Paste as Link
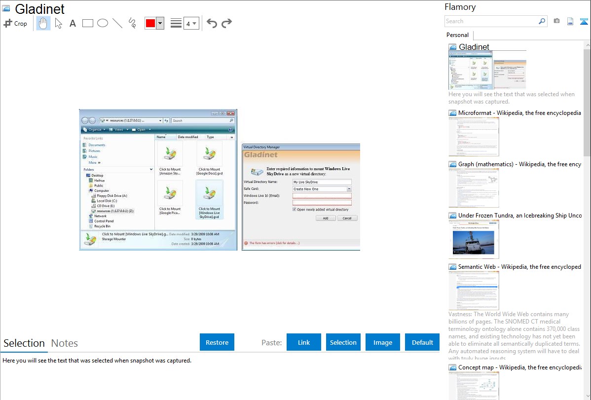This screenshot has width=591, height=400. [304, 342]
